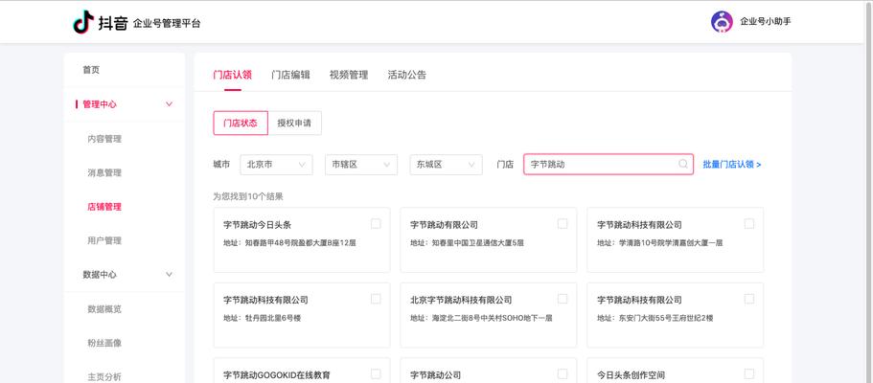Open the 企业号小助手 avatar

pos(722,22)
